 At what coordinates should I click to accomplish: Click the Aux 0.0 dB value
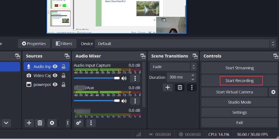click(134, 88)
